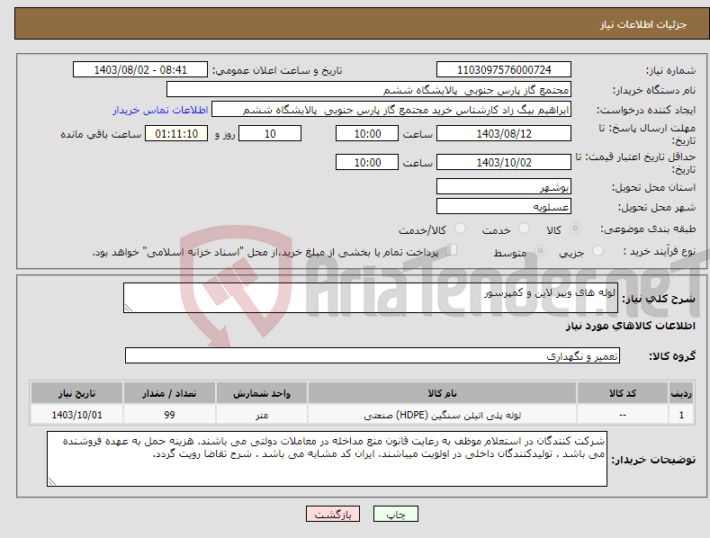Click the جزئیات اطلاعات نیاز header title
The image size is (710, 538).
pos(643,24)
